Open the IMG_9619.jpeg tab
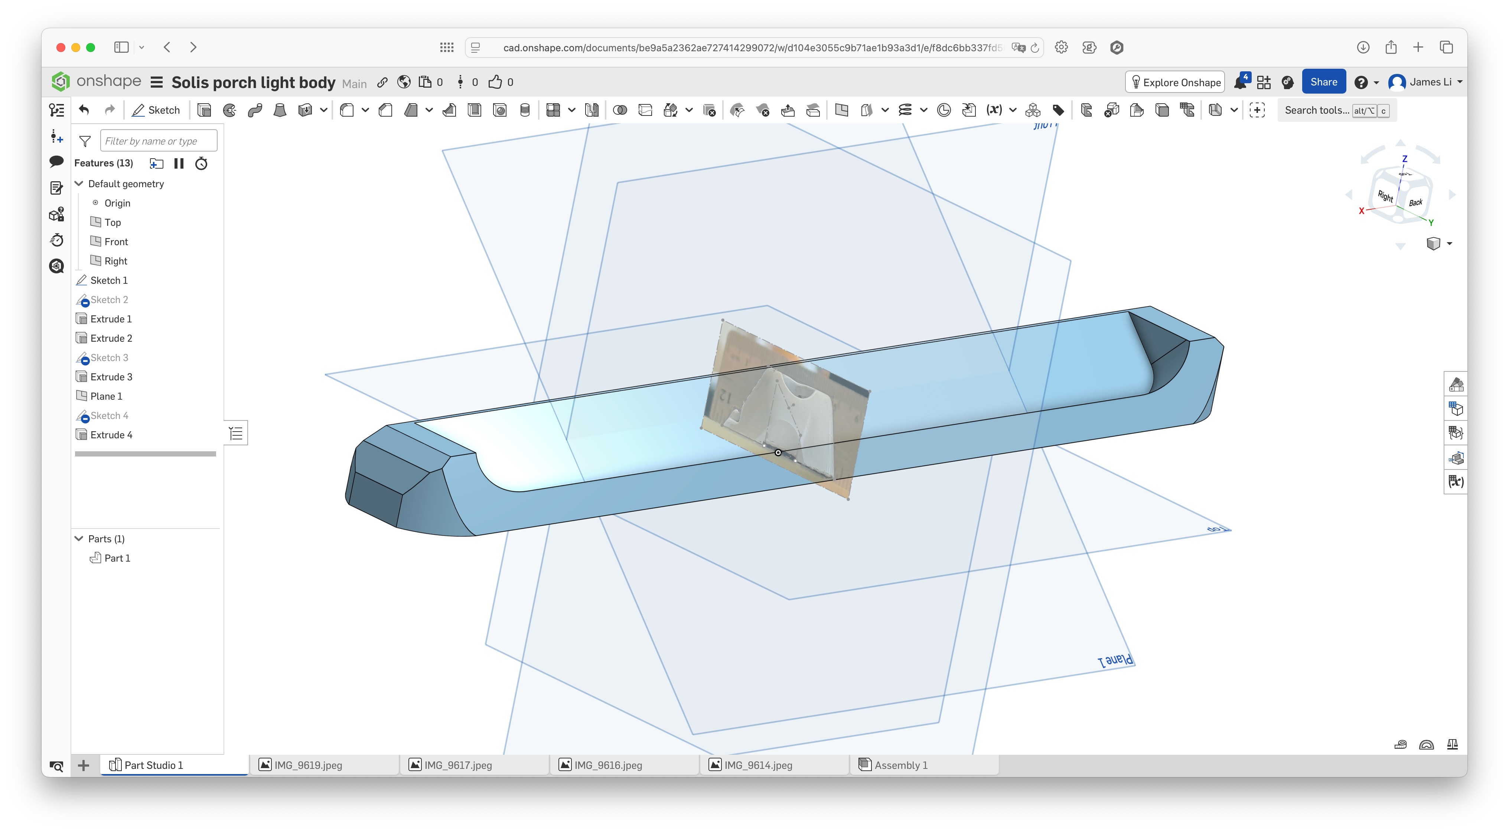Viewport: 1509px width, 832px height. [325, 765]
